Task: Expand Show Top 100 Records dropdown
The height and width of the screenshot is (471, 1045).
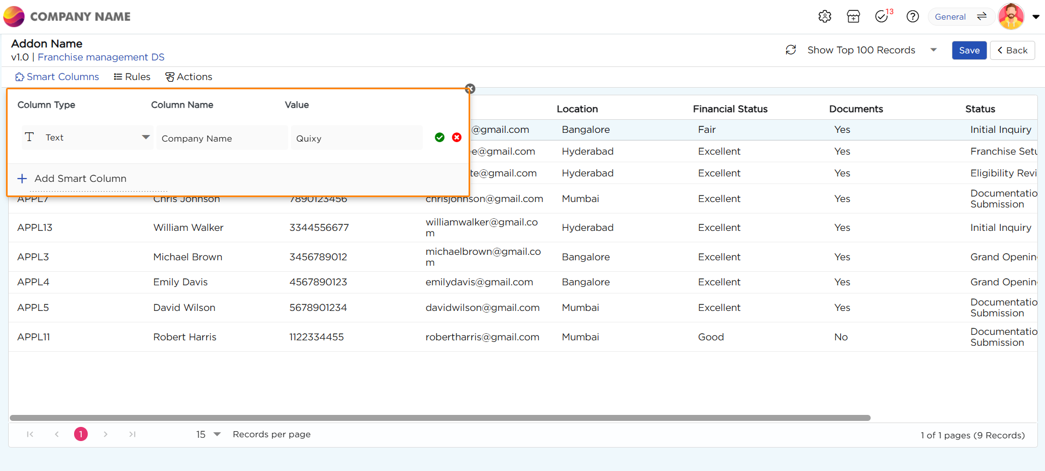Action: click(x=933, y=50)
